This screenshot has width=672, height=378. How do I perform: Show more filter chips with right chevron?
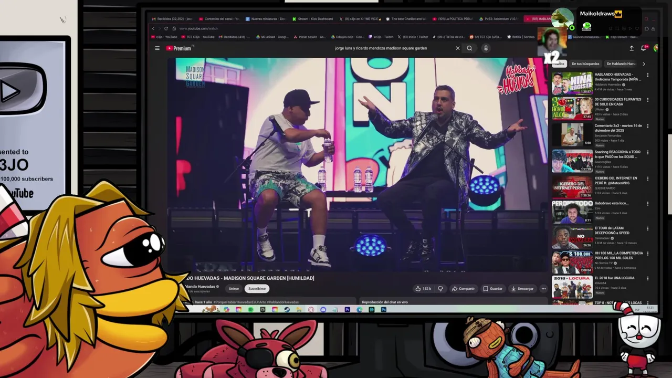(644, 64)
